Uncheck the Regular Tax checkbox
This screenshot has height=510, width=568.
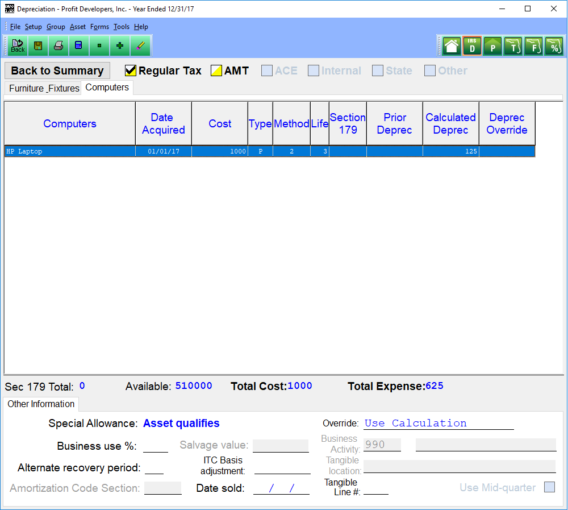pyautogui.click(x=131, y=71)
